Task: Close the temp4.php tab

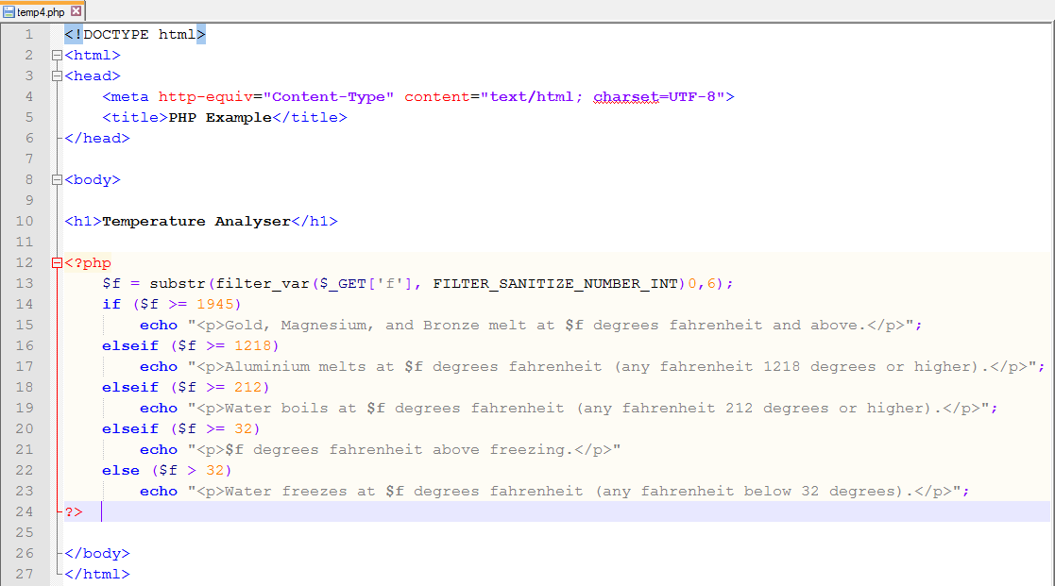Action: coord(76,11)
